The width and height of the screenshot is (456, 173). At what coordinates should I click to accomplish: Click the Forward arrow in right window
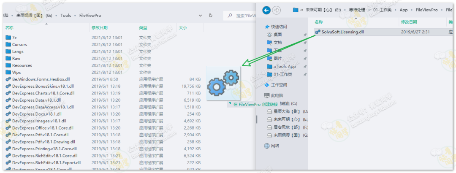[x=277, y=10]
